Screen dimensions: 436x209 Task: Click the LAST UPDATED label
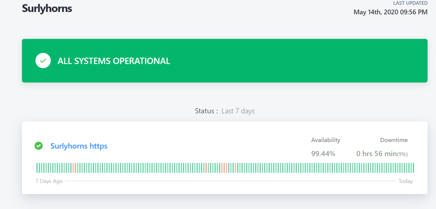[x=410, y=3]
